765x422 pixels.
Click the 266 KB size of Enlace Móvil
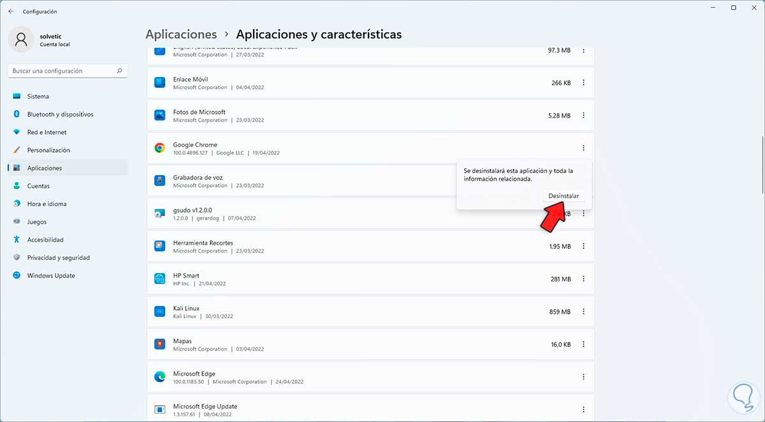(561, 83)
